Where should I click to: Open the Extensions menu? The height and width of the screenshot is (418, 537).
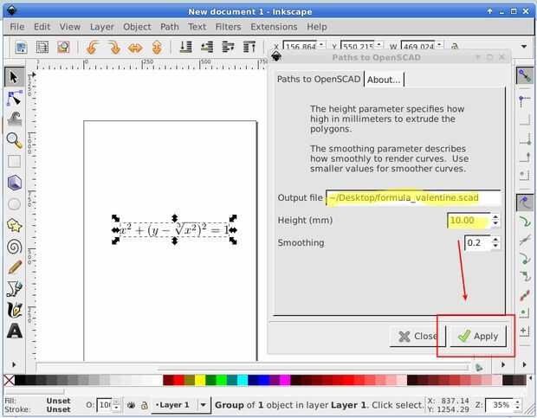click(274, 27)
